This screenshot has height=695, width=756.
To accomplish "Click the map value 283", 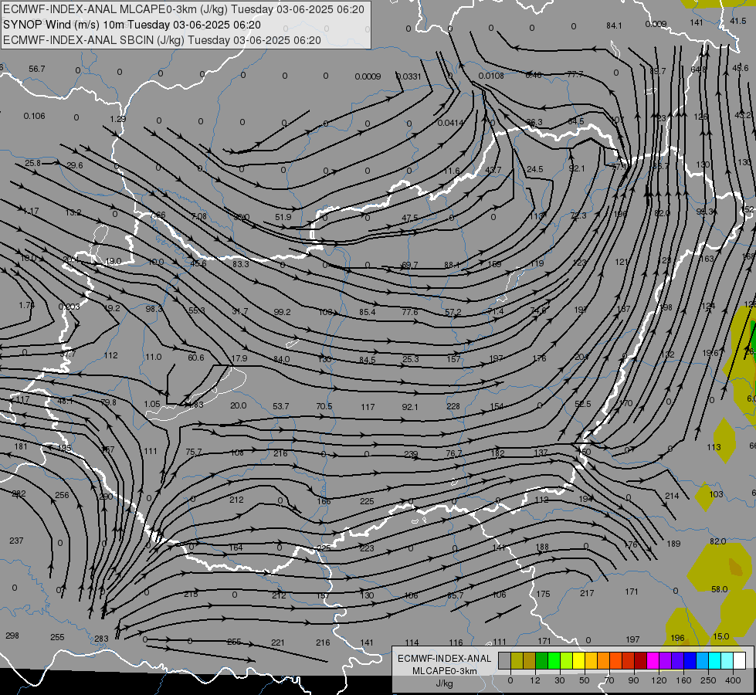I will pyautogui.click(x=101, y=639).
